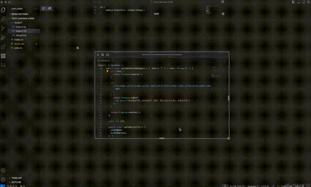Expand the OPEN EDITORS section

point(20,14)
